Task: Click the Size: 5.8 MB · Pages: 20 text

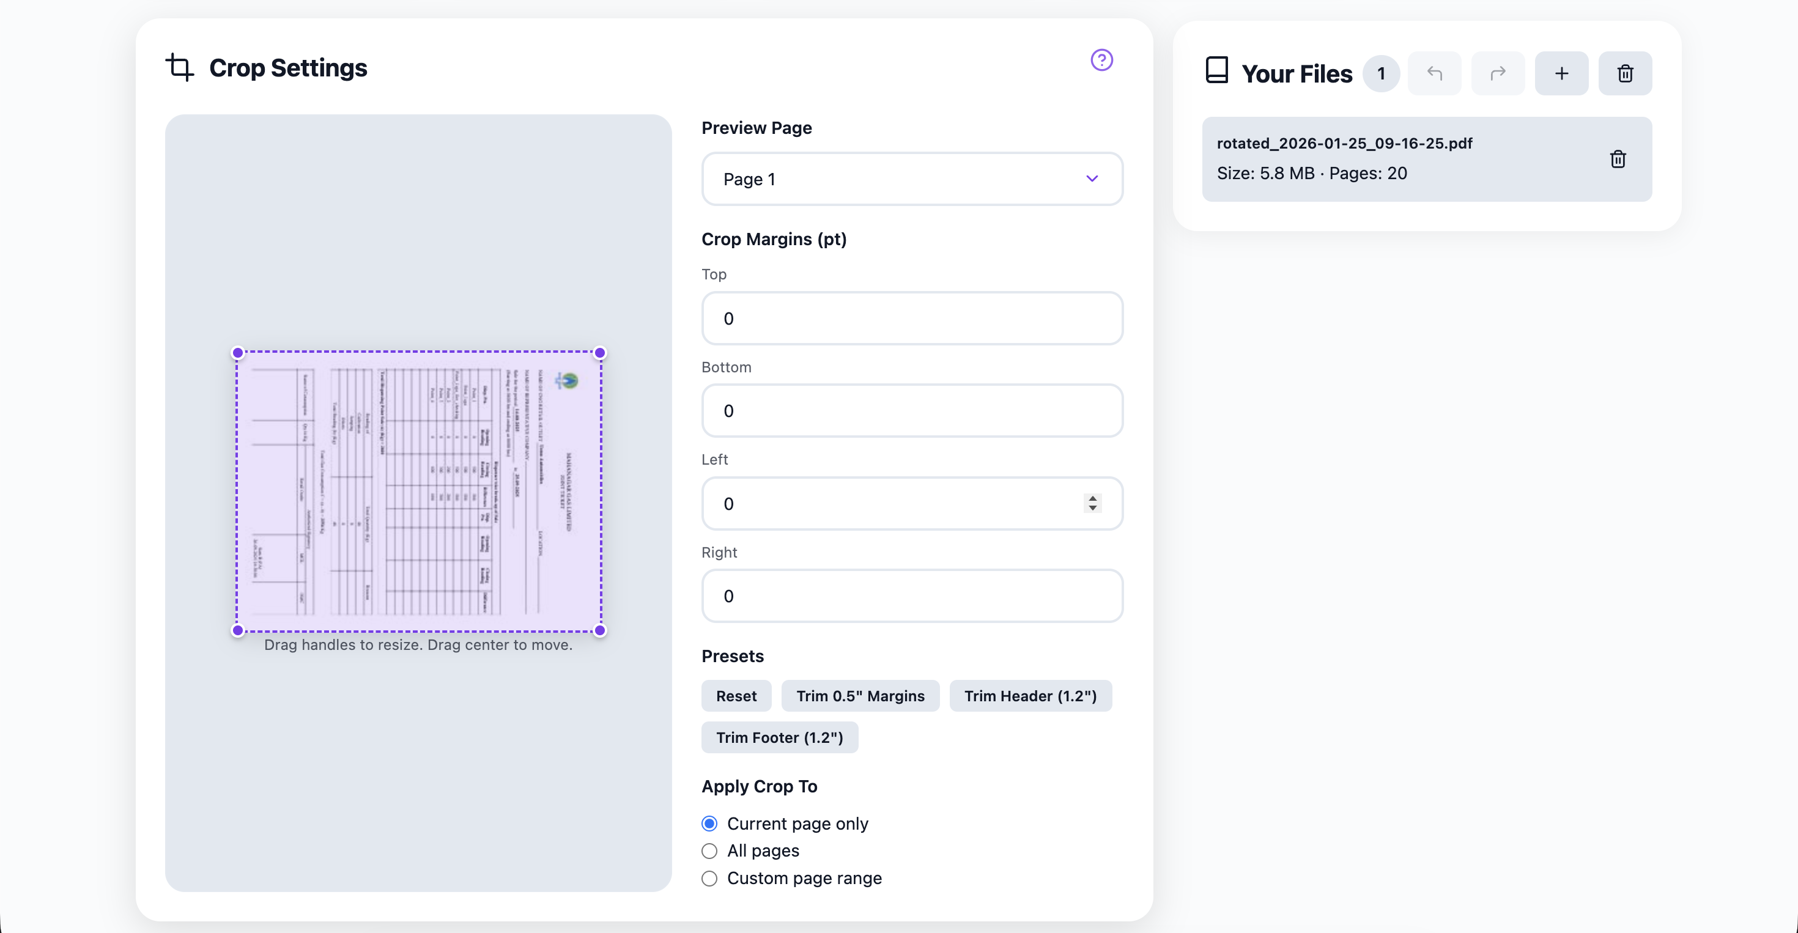Action: pyautogui.click(x=1312, y=173)
